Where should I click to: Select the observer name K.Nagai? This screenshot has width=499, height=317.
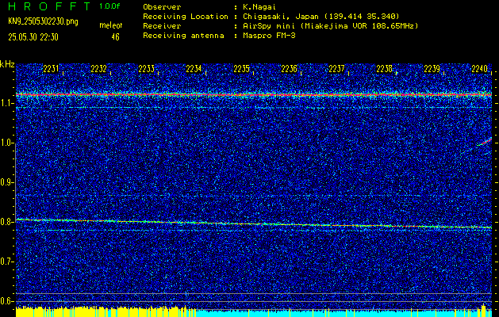[260, 7]
